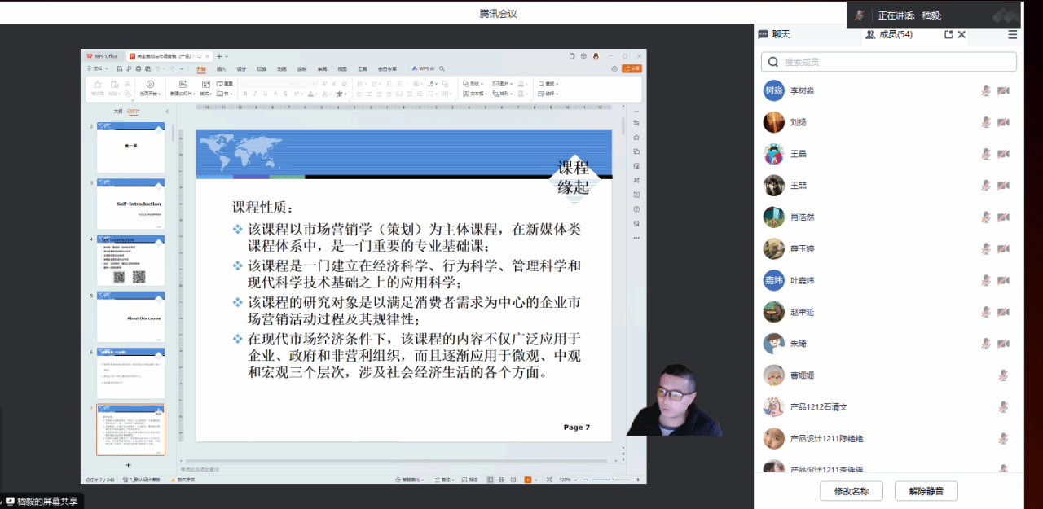Click the 分享 share button in WPS
The width and height of the screenshot is (1043, 509).
[632, 68]
